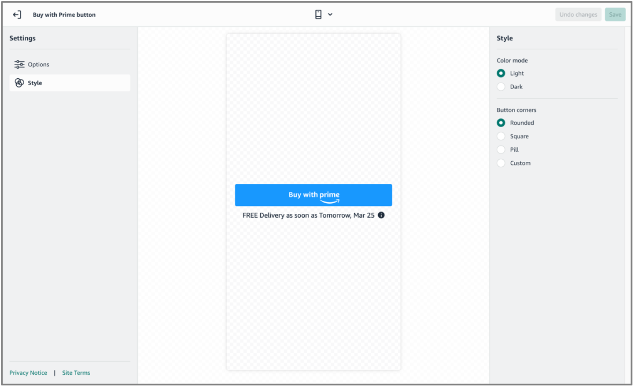Enable Custom button corners
Image resolution: width=634 pixels, height=387 pixels.
pos(501,163)
